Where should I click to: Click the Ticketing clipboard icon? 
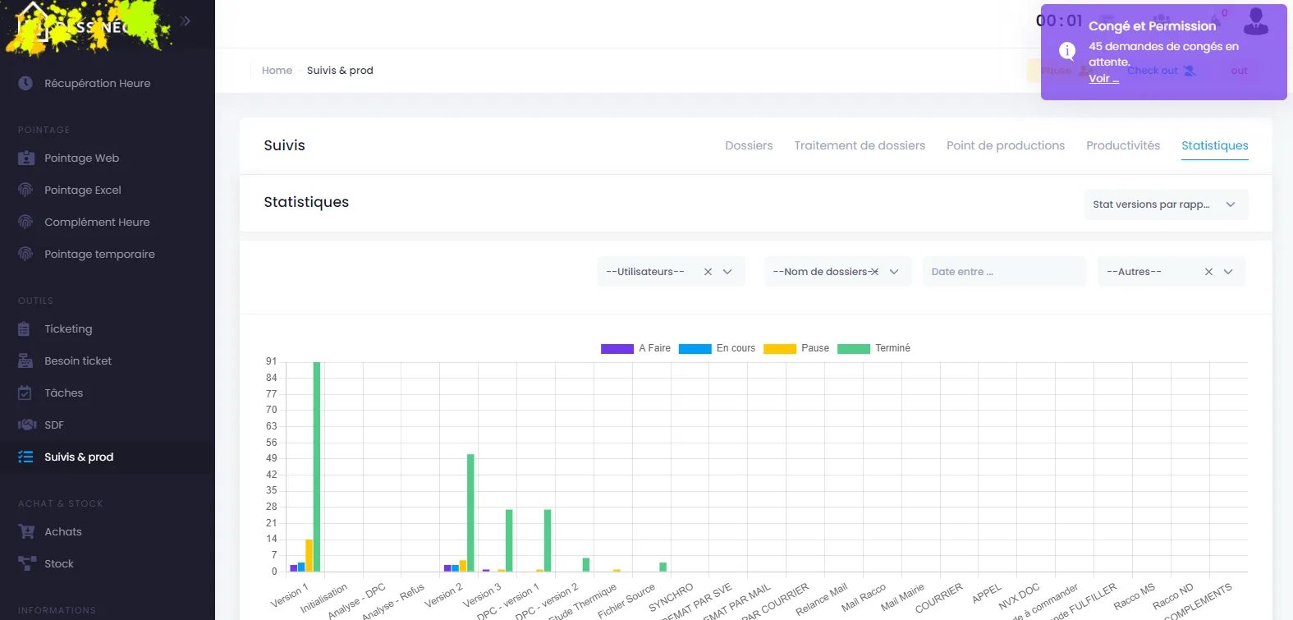pos(24,328)
